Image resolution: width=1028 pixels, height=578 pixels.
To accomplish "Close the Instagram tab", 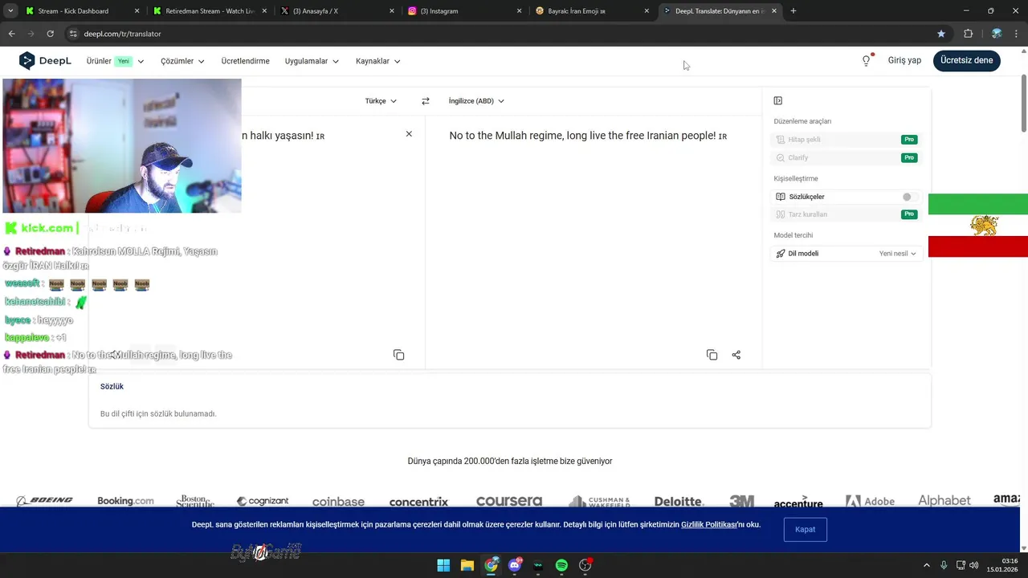I will click(519, 11).
